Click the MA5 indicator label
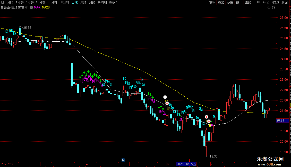 coord(37,7)
